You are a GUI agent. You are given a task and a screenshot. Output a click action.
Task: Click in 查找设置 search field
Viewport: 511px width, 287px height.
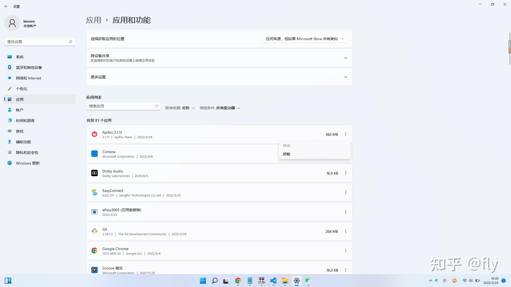[40, 42]
